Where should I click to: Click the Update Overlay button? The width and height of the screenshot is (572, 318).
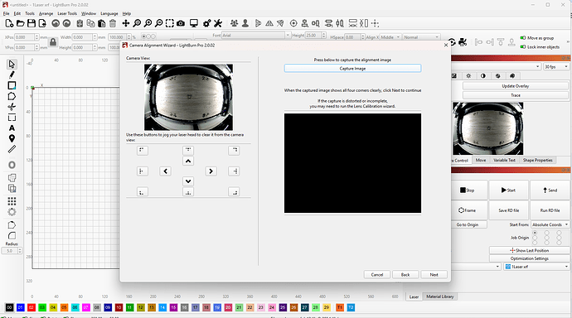(516, 86)
